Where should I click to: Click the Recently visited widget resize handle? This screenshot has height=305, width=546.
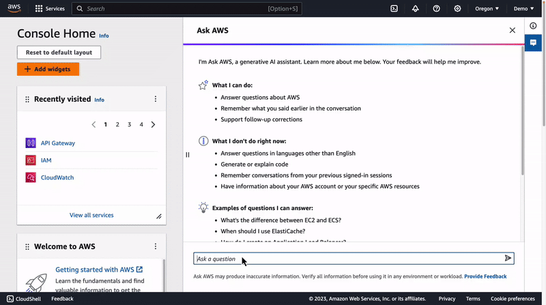[x=159, y=216]
